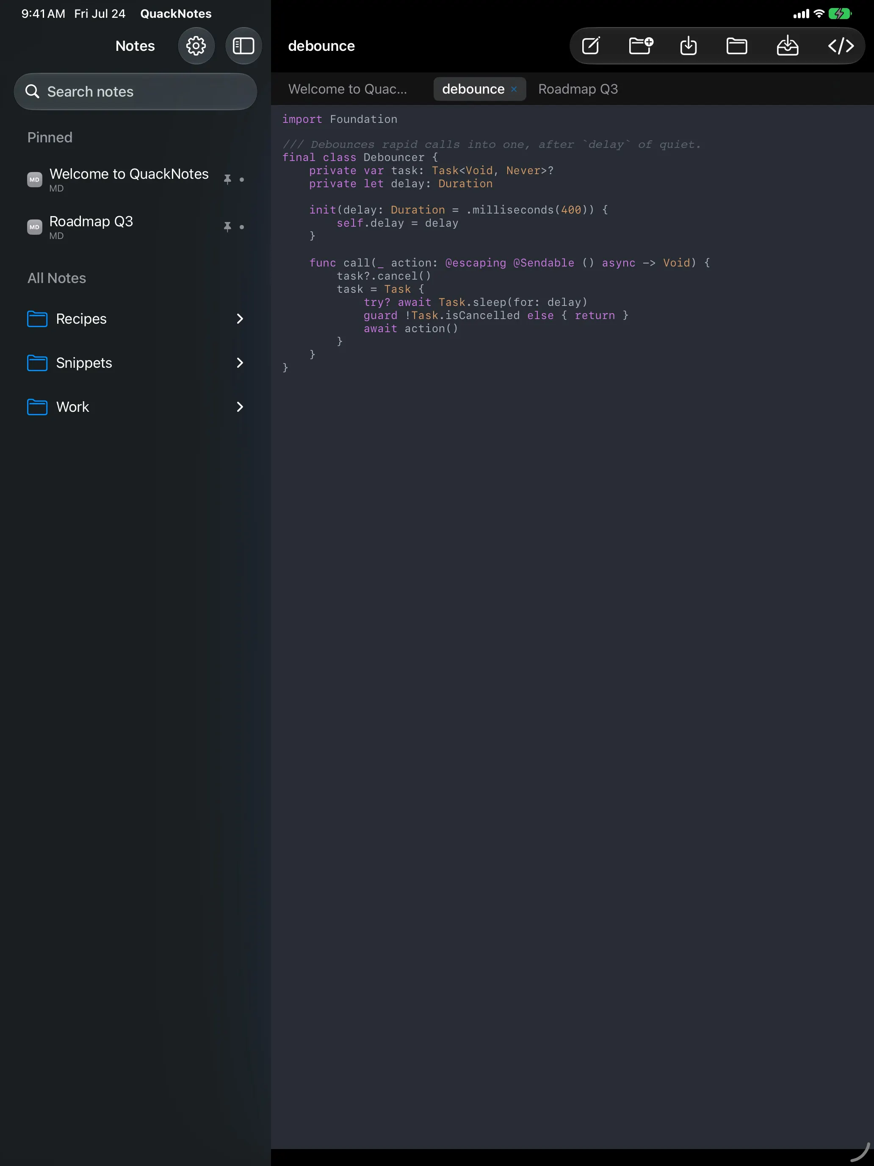Screen dimensions: 874x1166
Task: Expand the Snippets folder chevron
Action: pyautogui.click(x=240, y=363)
